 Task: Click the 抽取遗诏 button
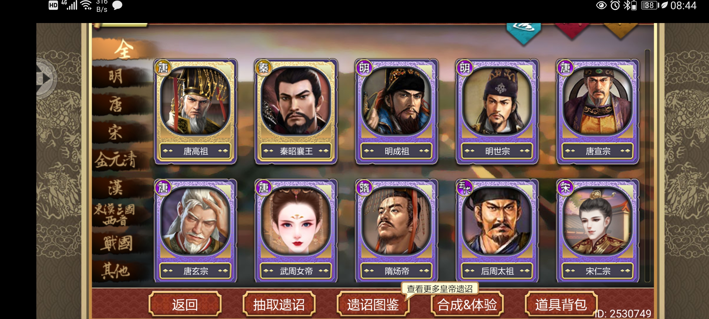pos(279,304)
